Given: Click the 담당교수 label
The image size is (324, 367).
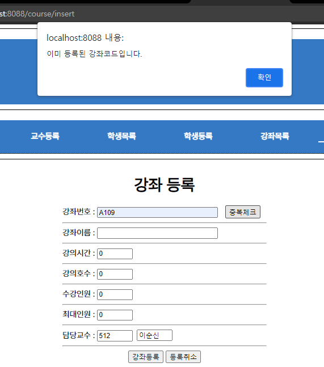Looking at the screenshot, I should (x=79, y=335).
